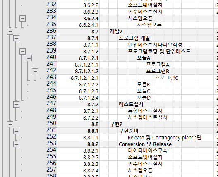Select the 테스트실시 cell

131,104
